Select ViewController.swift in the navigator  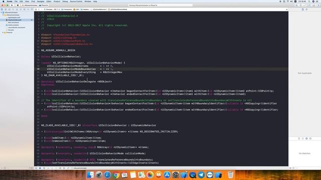click(15, 20)
